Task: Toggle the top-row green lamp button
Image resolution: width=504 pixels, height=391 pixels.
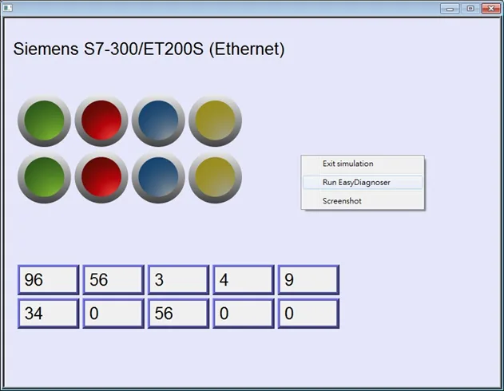Action: point(45,120)
